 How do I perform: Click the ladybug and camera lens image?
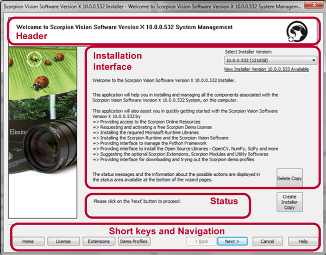click(42, 132)
